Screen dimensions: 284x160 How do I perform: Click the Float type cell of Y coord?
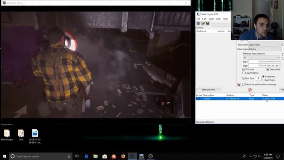click(252, 99)
